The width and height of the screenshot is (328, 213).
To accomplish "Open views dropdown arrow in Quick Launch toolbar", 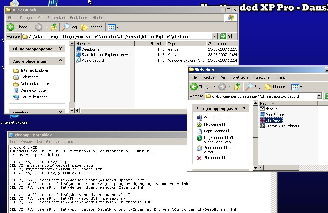I will click(117, 27).
